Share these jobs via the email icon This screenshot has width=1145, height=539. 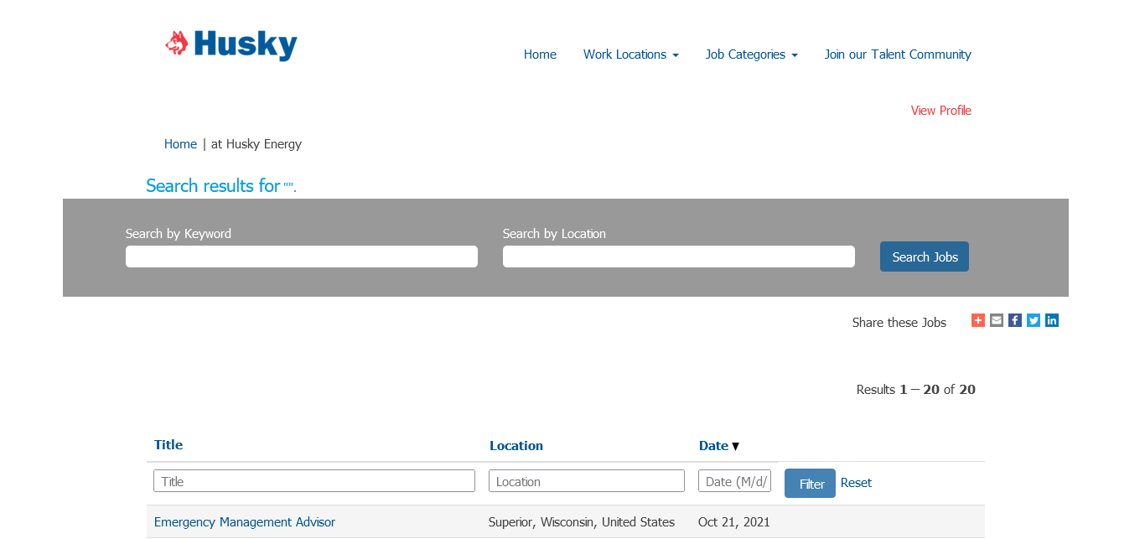coord(997,320)
